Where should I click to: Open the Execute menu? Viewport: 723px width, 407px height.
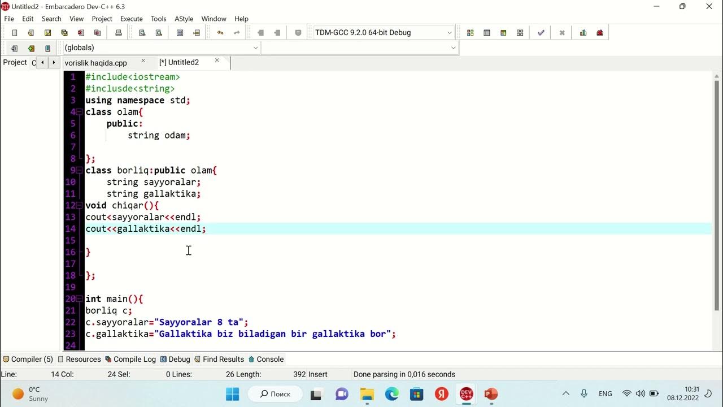(132, 19)
